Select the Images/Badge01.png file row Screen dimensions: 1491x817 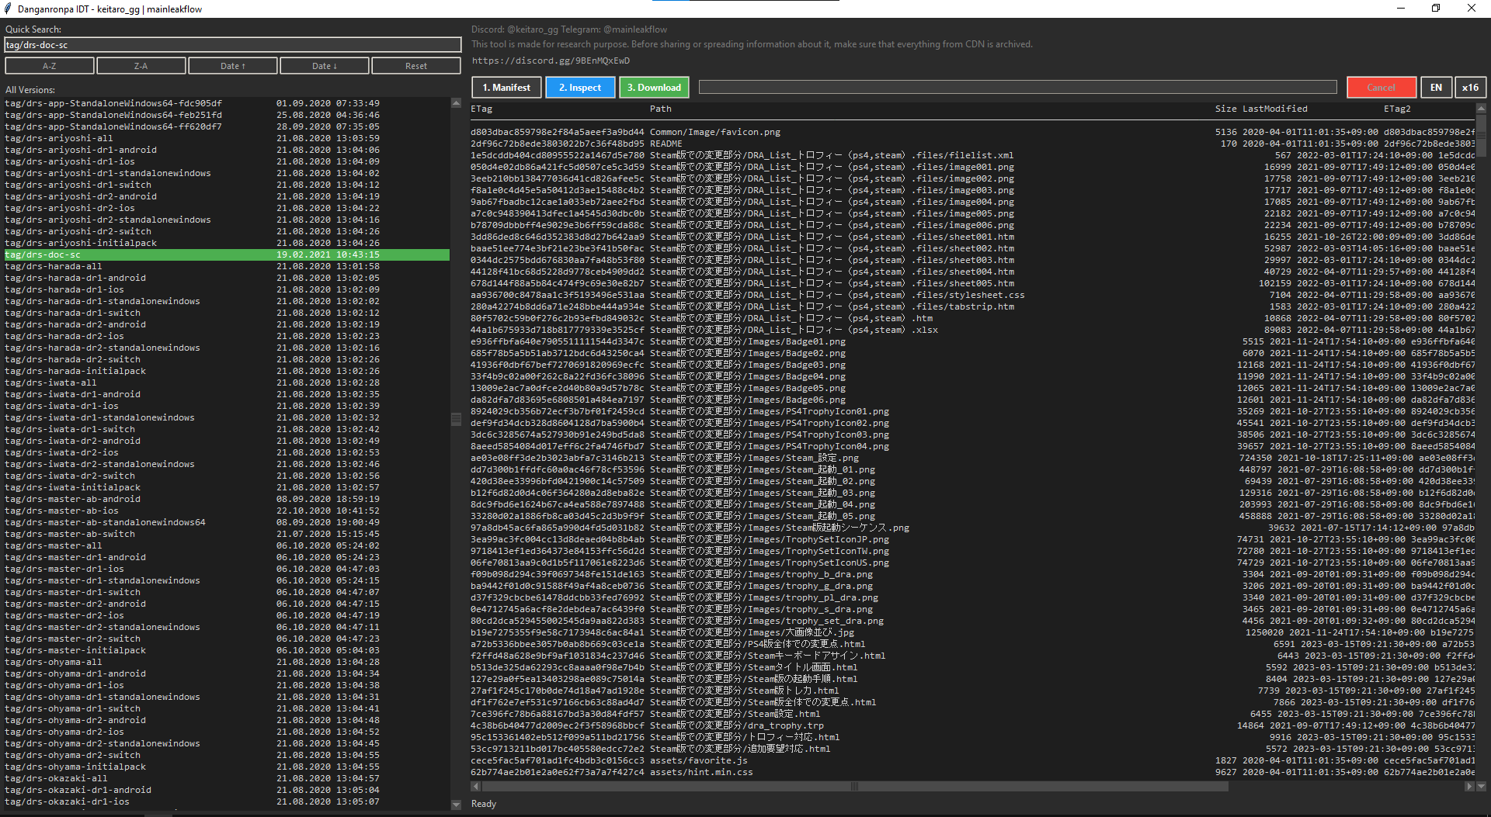(x=972, y=341)
